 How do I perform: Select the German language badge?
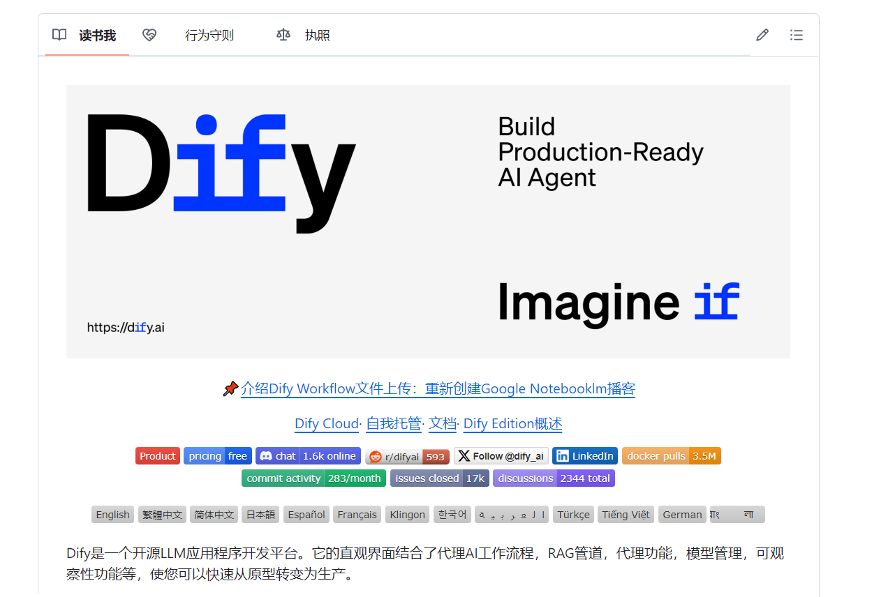(x=682, y=515)
